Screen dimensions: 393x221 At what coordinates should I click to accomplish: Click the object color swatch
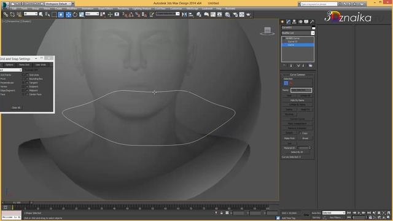pyautogui.click(x=313, y=28)
